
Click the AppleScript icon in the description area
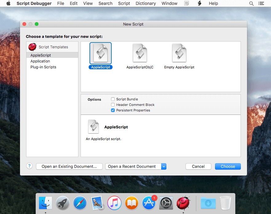(94, 127)
